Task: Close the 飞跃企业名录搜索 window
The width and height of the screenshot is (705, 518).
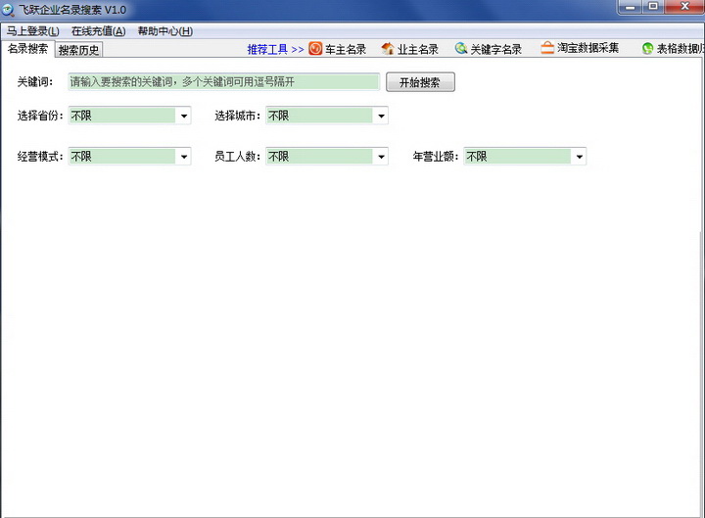Action: coord(684,7)
